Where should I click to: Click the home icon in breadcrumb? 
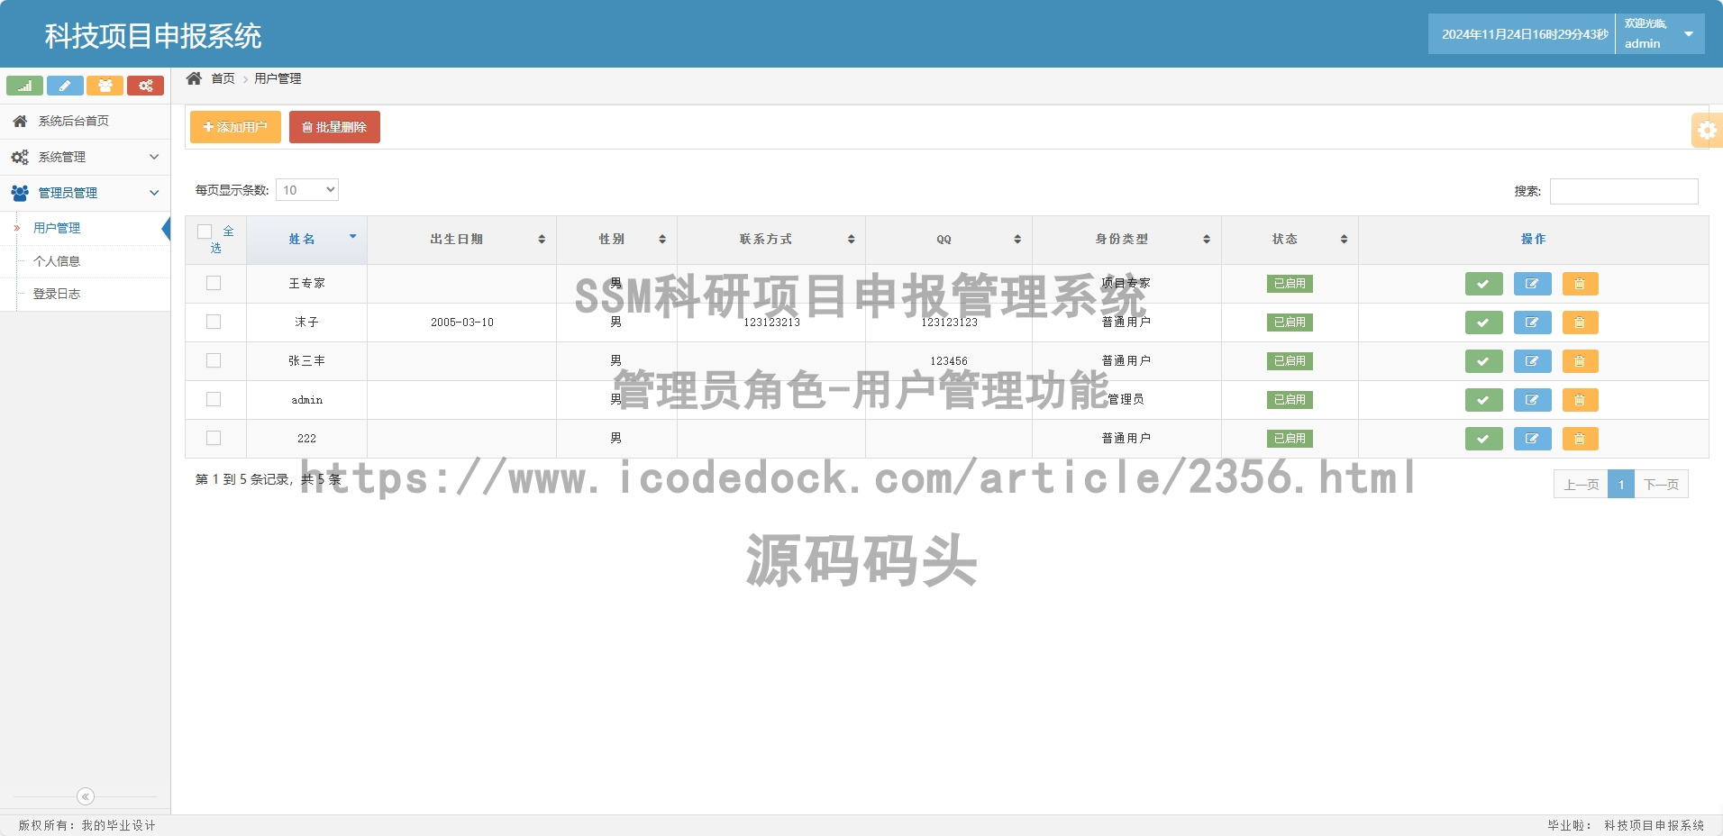click(x=194, y=78)
